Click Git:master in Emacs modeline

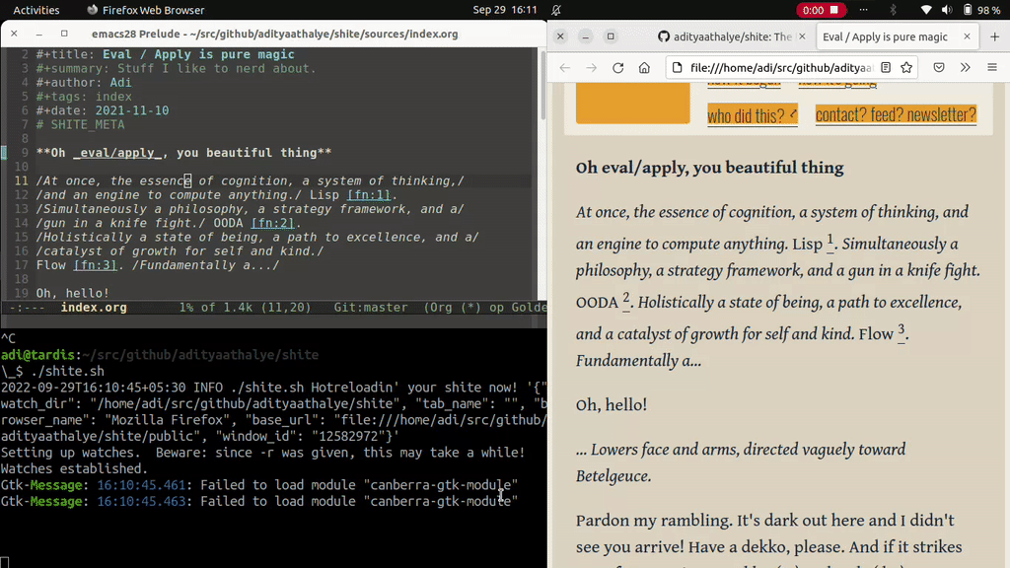click(371, 308)
